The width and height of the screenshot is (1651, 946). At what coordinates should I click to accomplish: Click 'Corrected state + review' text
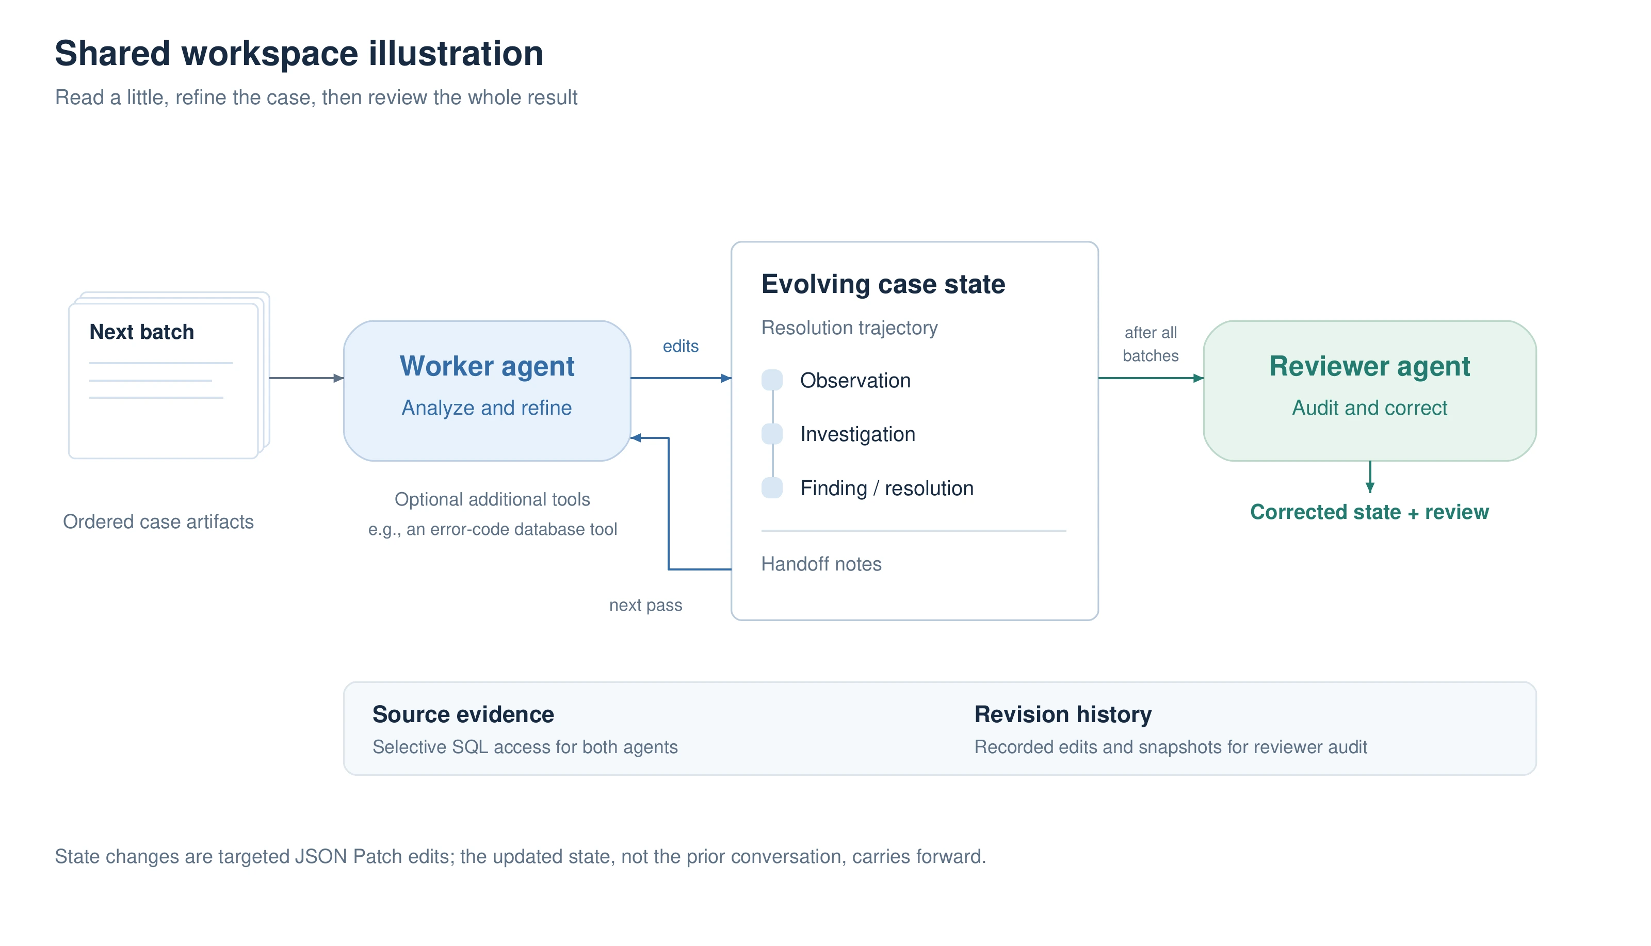pos(1369,512)
